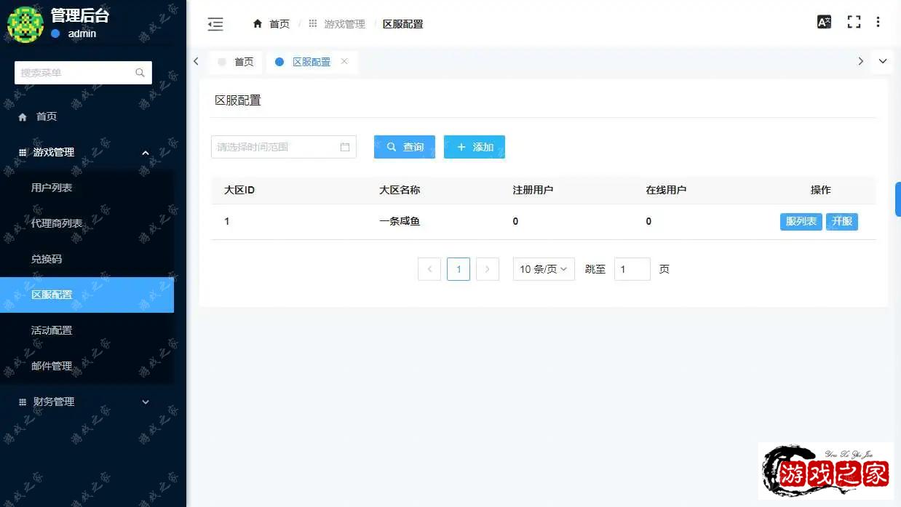
Task: Click the home icon in breadcrumb
Action: (257, 24)
